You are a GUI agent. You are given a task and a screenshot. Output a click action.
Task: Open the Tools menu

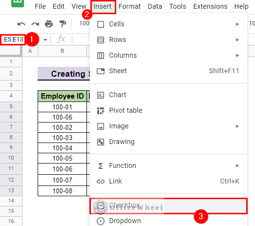click(178, 6)
